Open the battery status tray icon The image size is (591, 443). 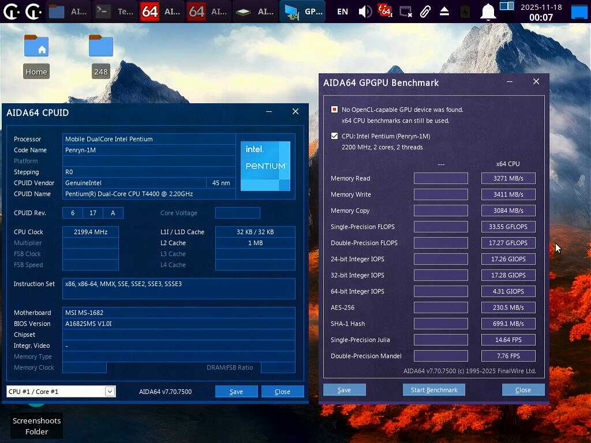465,12
